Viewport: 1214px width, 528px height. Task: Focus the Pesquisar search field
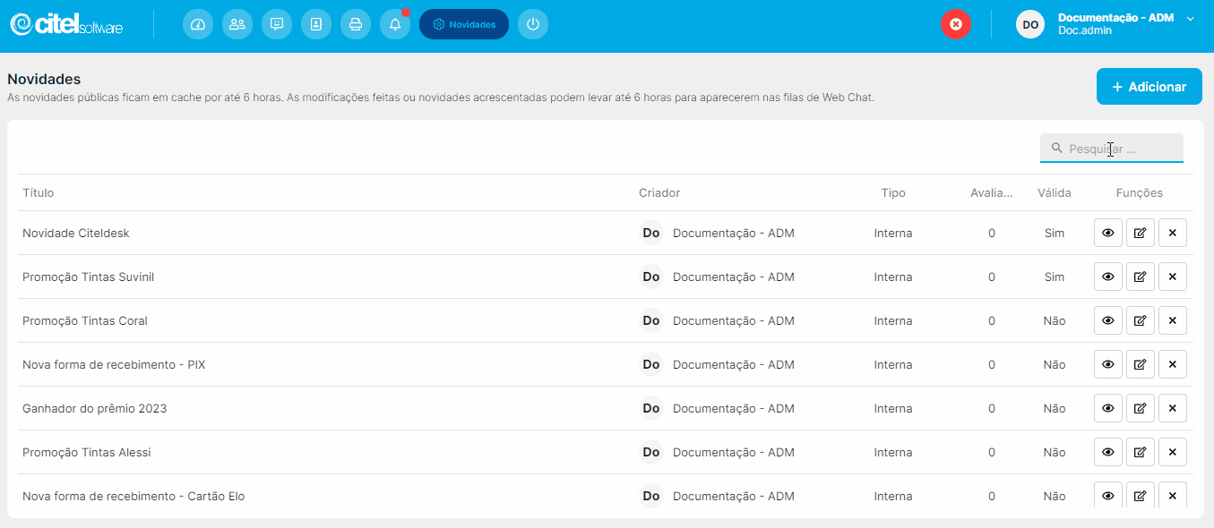[x=1112, y=149]
